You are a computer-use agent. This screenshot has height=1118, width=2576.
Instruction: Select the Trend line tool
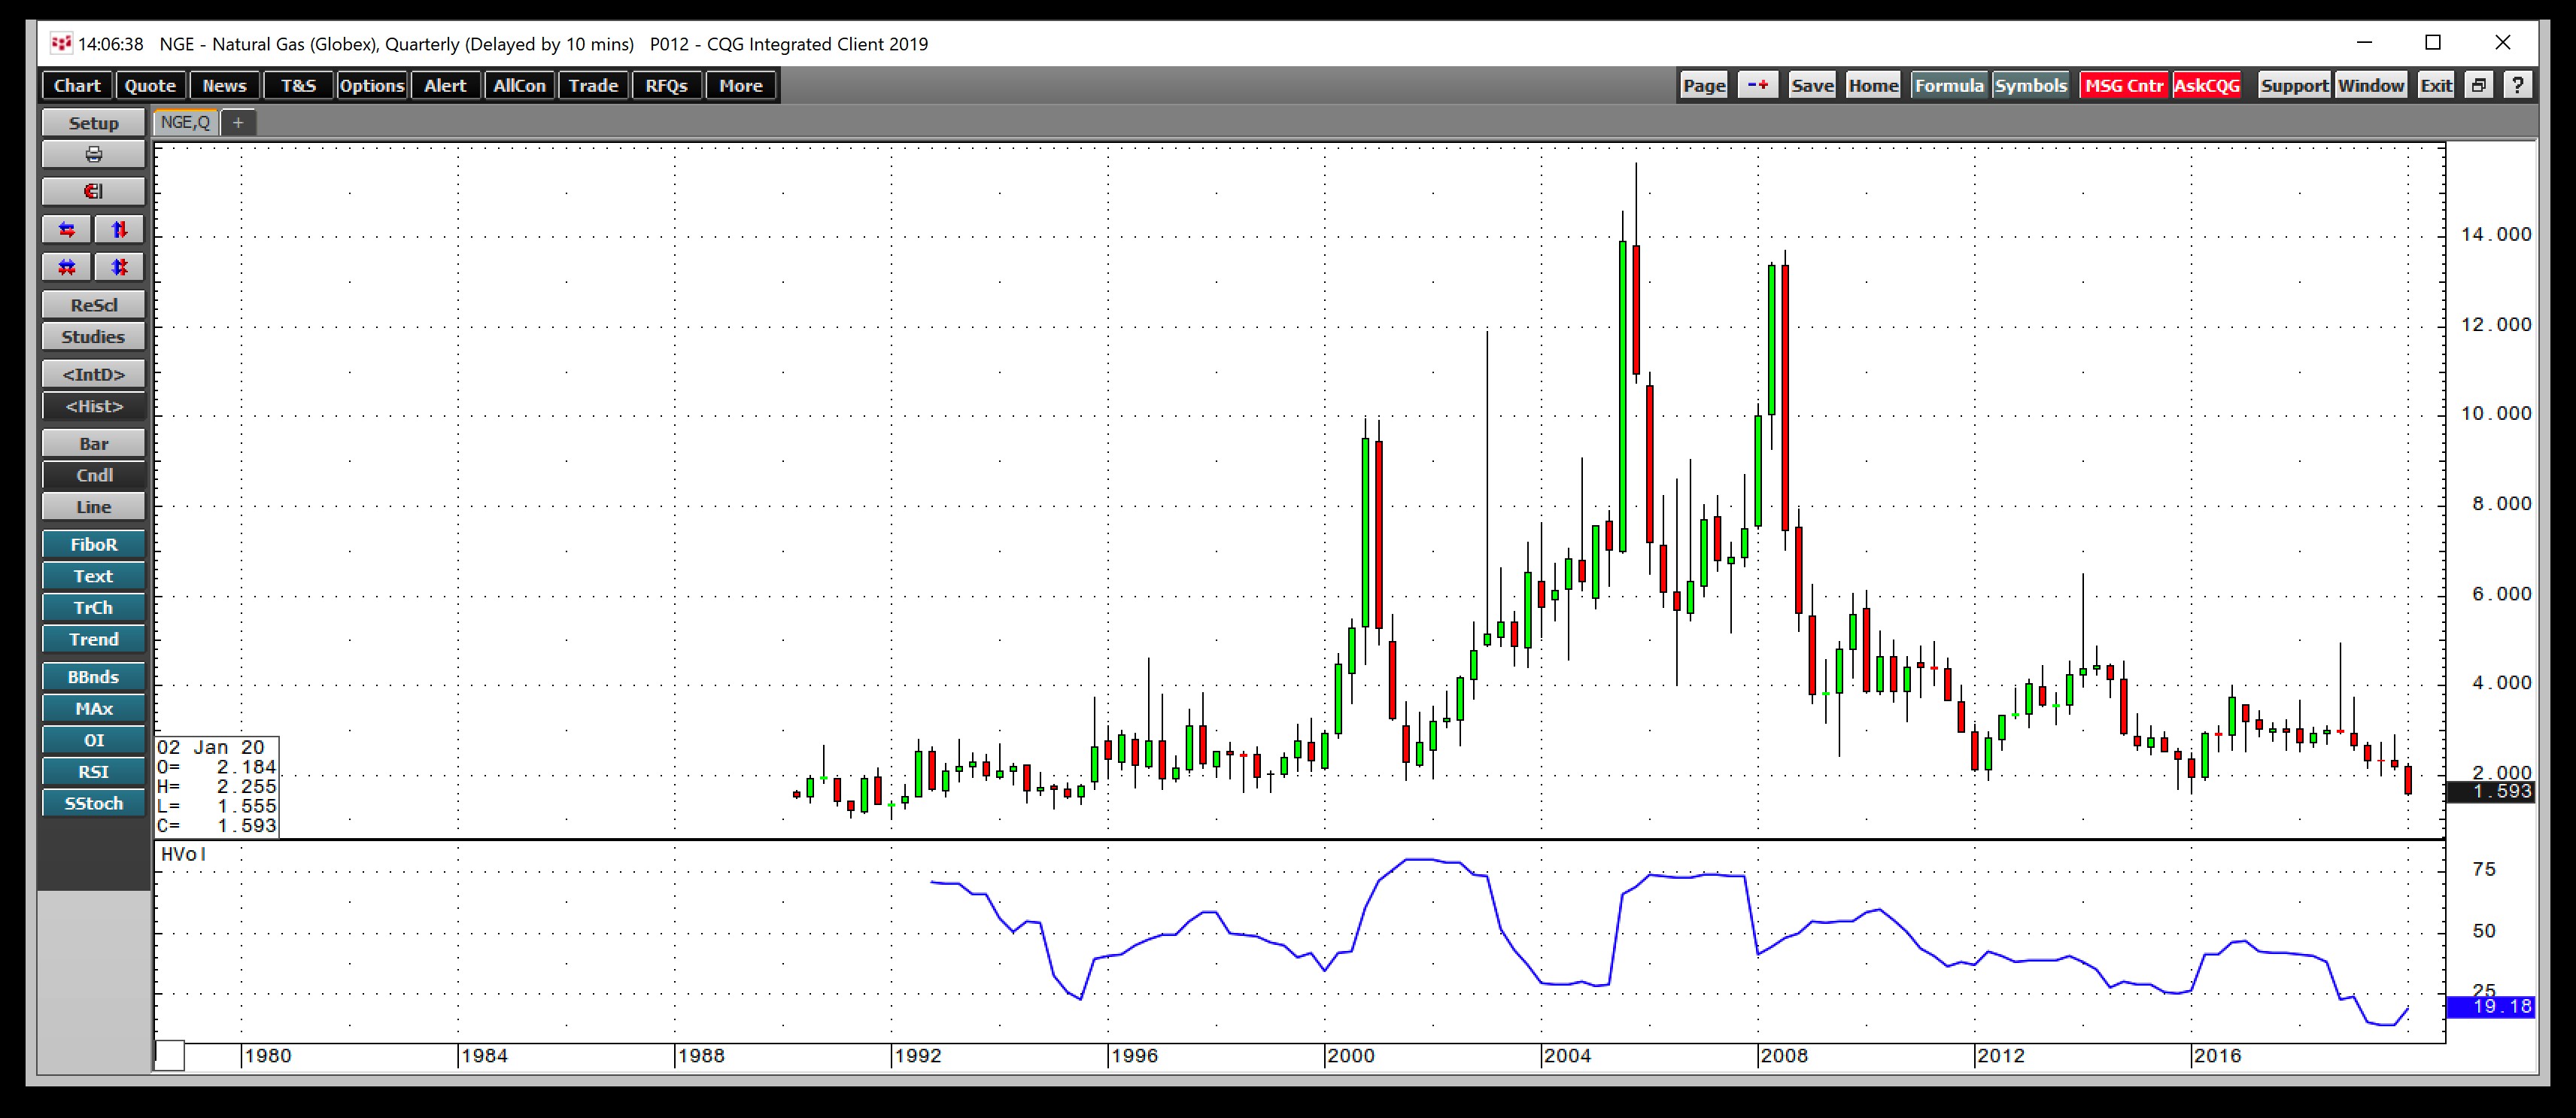point(93,640)
